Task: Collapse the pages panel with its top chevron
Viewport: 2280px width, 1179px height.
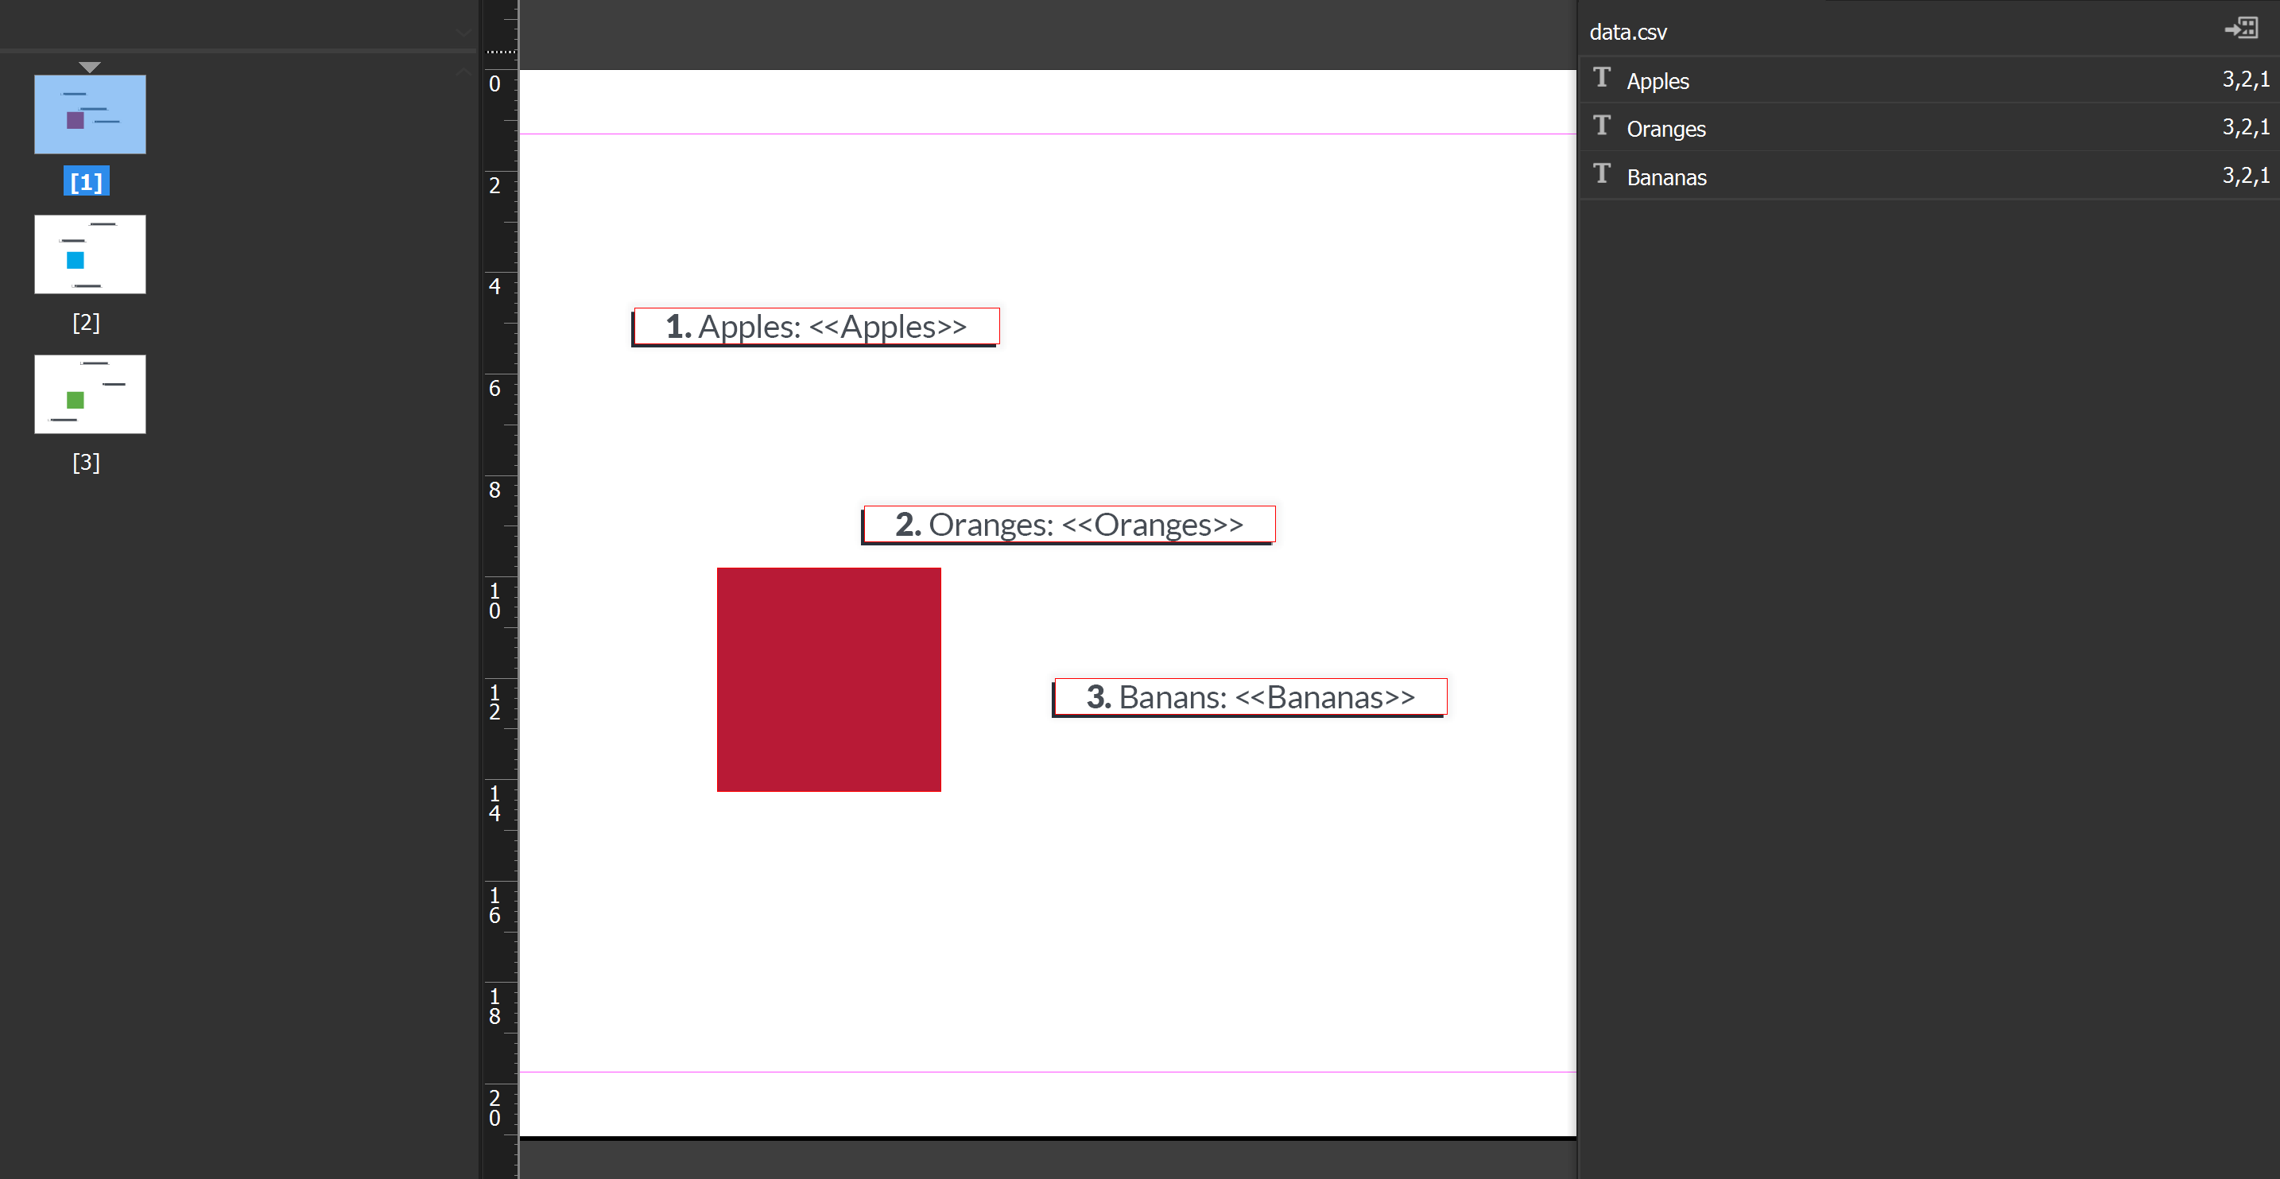Action: (x=463, y=32)
